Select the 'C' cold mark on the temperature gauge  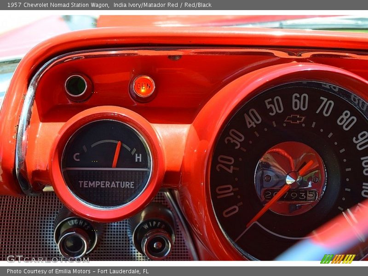(76, 155)
